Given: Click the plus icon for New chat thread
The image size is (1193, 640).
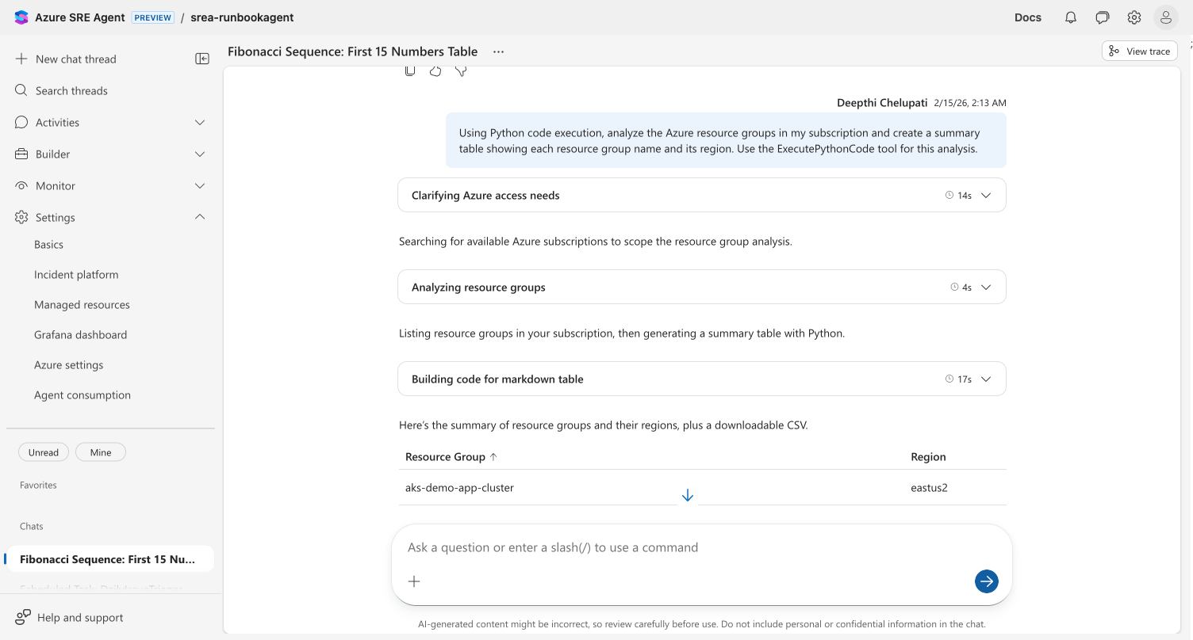Looking at the screenshot, I should pyautogui.click(x=21, y=59).
